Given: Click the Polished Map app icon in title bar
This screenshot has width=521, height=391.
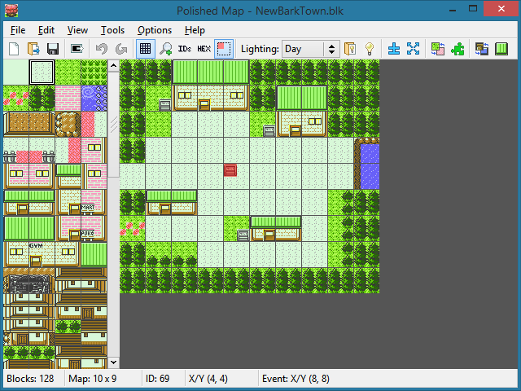Looking at the screenshot, I should pyautogui.click(x=11, y=11).
